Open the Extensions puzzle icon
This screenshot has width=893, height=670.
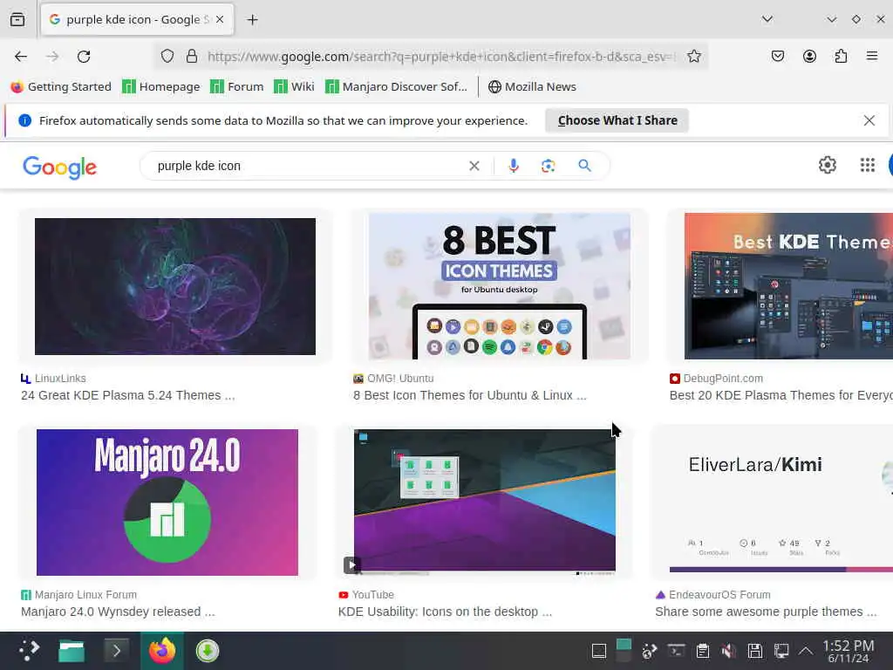pos(842,57)
